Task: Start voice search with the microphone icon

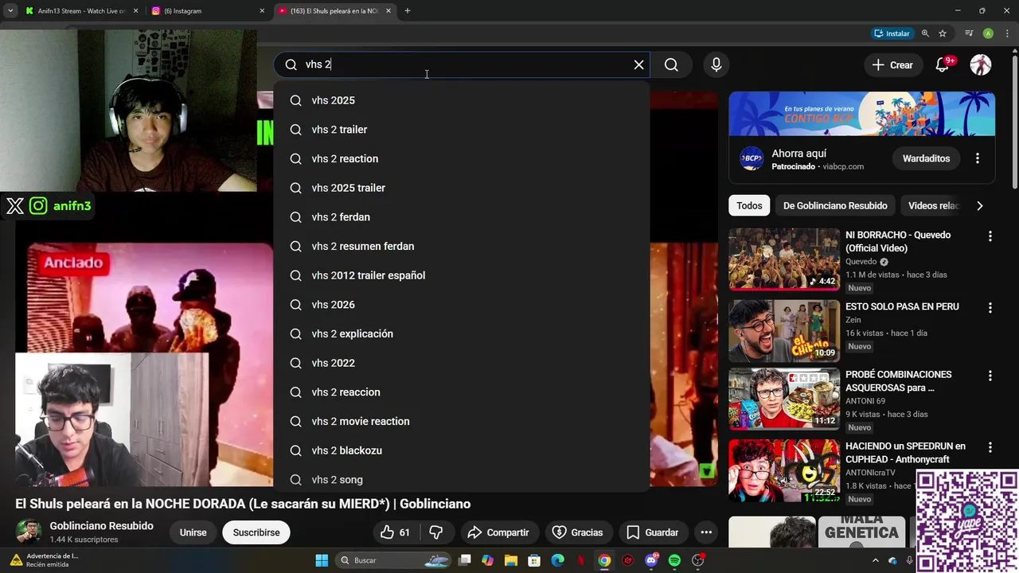Action: (716, 65)
